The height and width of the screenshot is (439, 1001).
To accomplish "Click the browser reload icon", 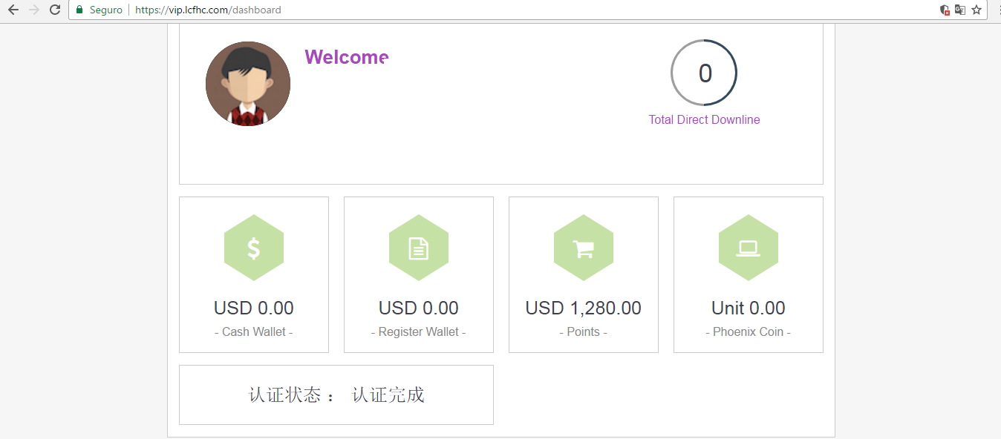I will point(54,10).
